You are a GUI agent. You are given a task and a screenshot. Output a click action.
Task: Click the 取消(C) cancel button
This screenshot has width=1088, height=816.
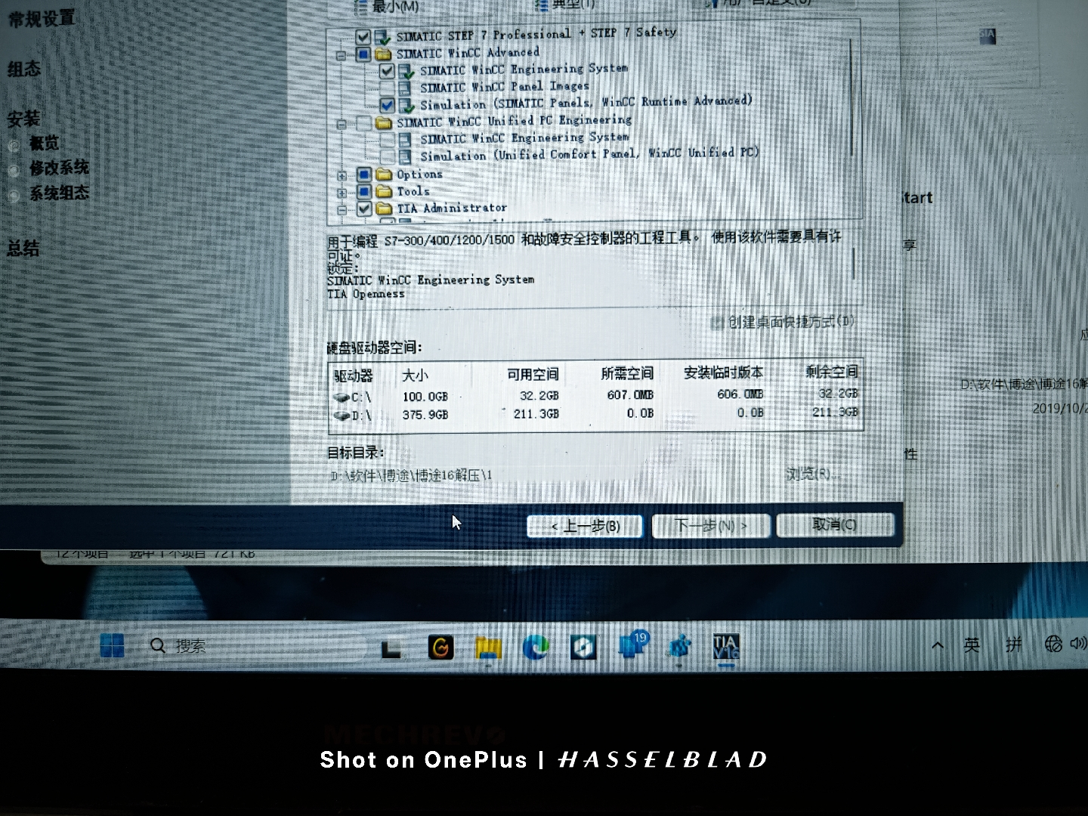click(x=835, y=524)
